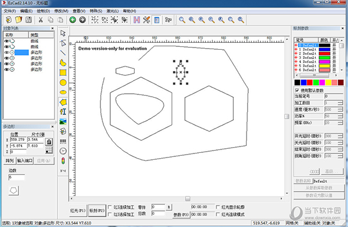Select the Barcode tool
The image size is (348, 227).
click(x=63, y=141)
